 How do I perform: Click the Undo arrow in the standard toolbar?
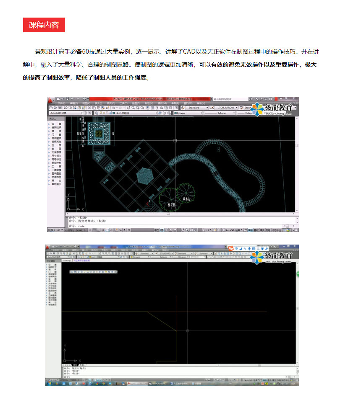point(113,108)
